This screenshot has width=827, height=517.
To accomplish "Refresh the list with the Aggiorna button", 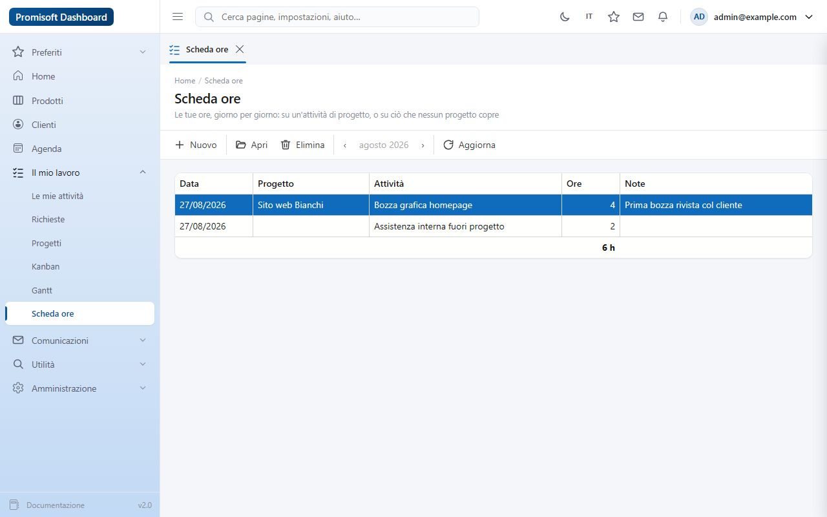I will pos(469,145).
